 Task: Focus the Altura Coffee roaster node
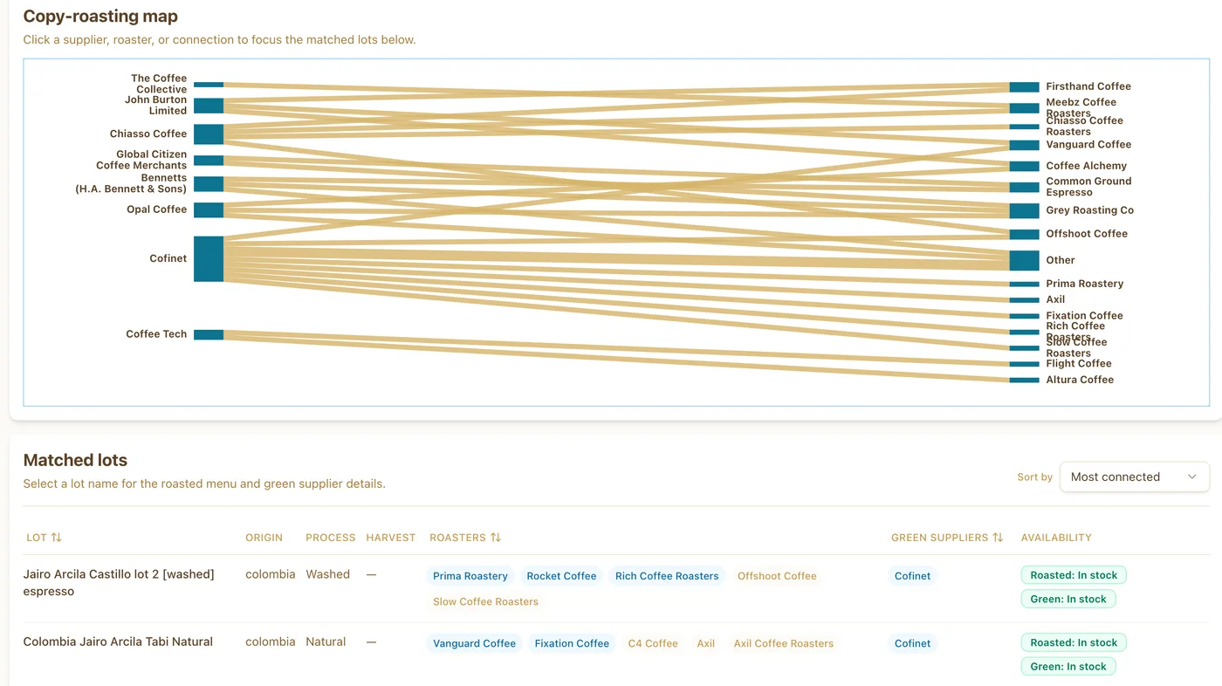(1024, 380)
